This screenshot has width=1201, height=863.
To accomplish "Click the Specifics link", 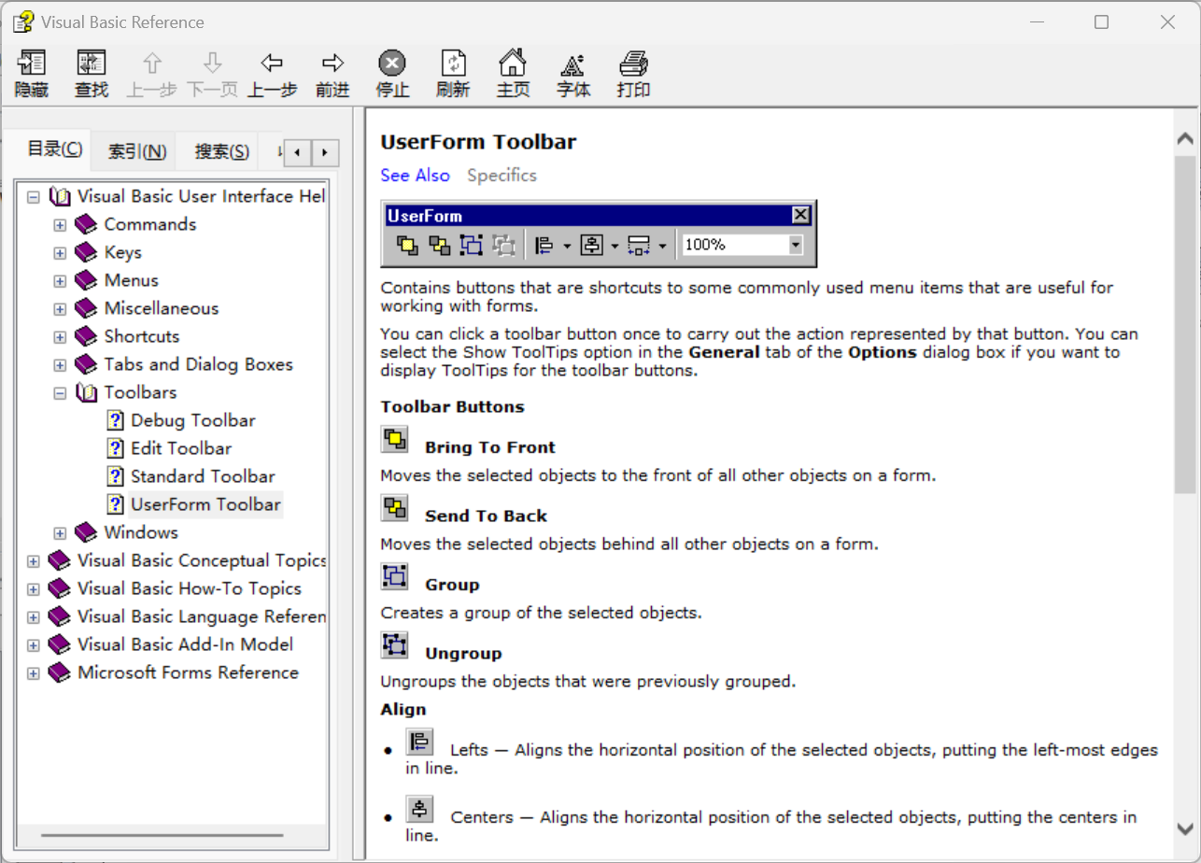I will (x=502, y=176).
